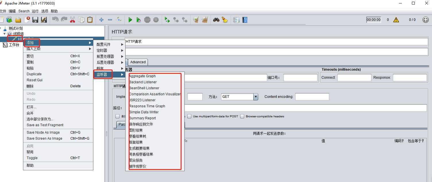Click the Open file folder icon
432x182 pixels.
point(18,20)
